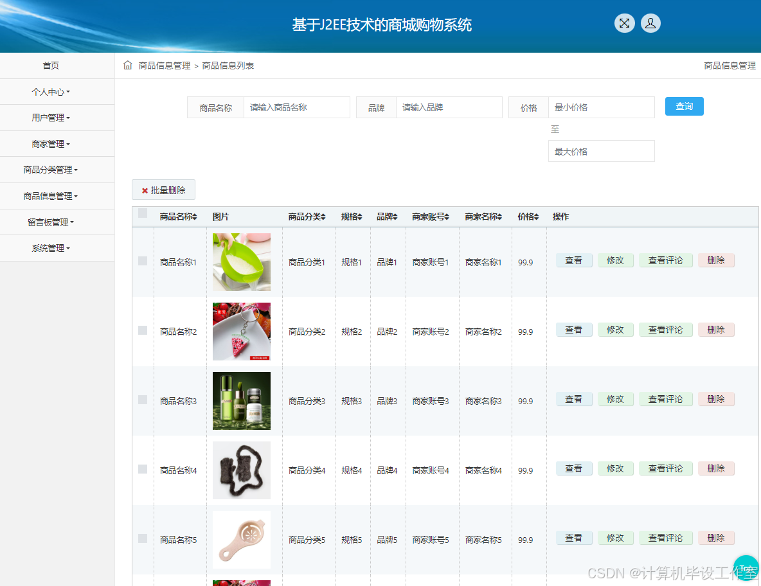Click 修改 for 商品名称5

[x=615, y=538]
